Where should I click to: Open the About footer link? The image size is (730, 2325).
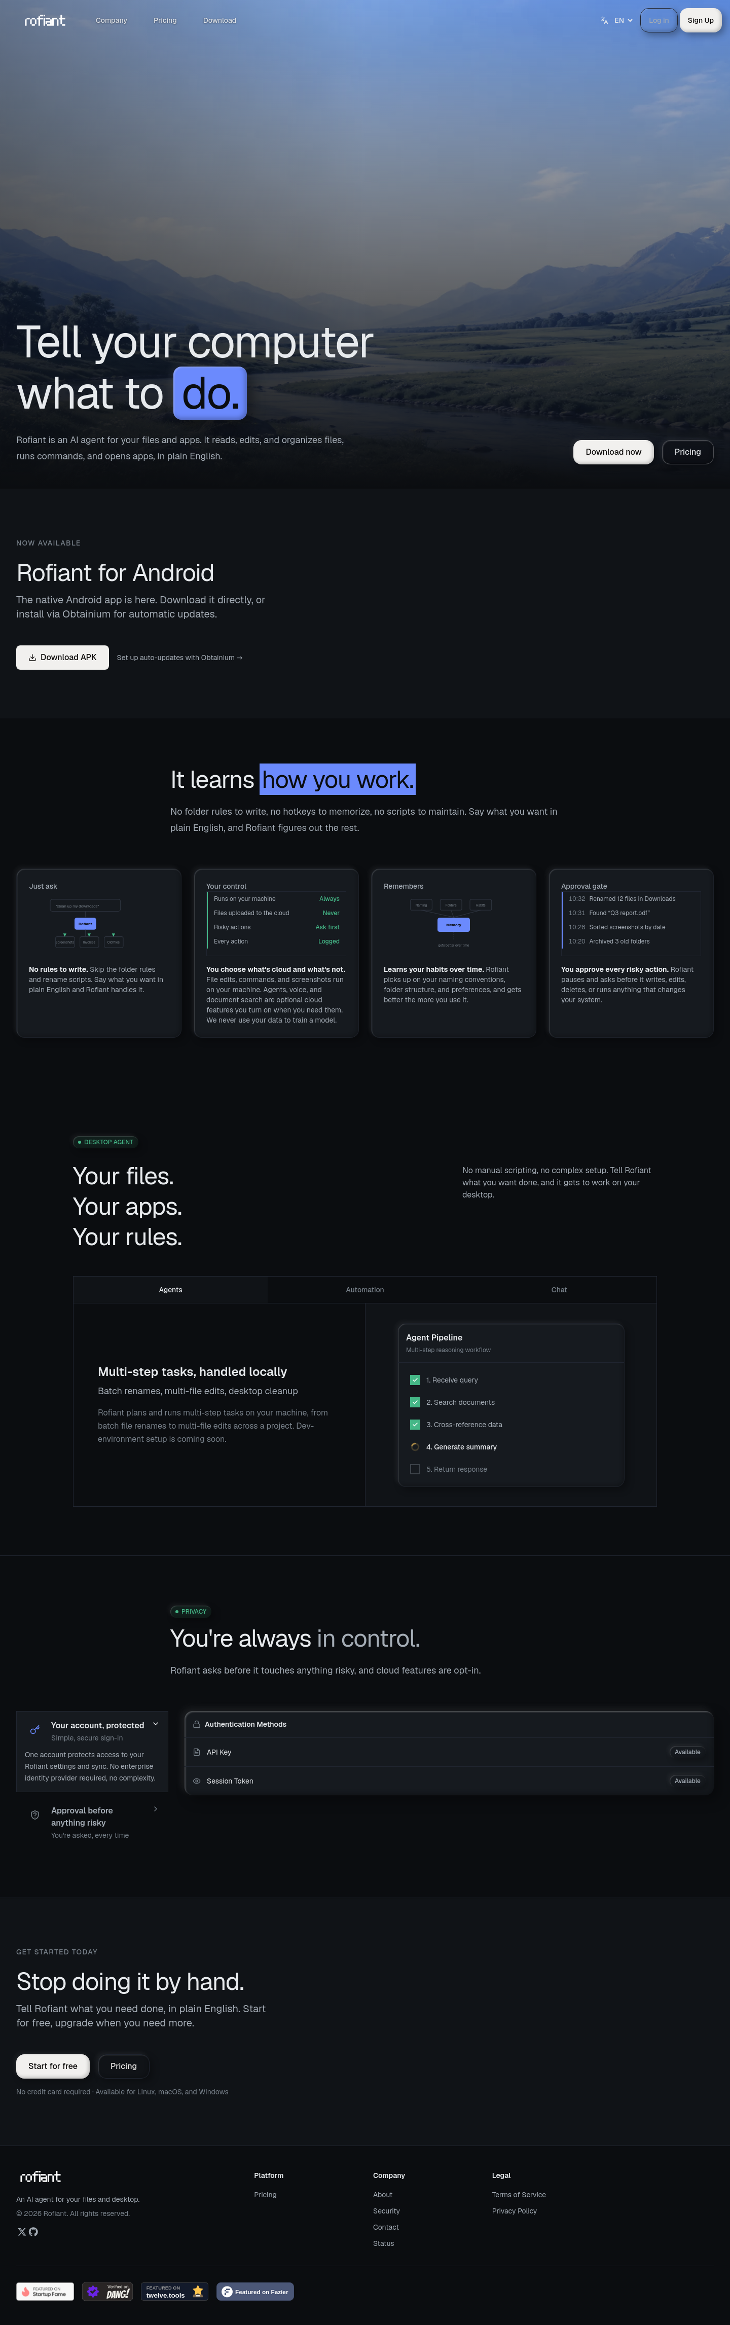pos(383,2195)
